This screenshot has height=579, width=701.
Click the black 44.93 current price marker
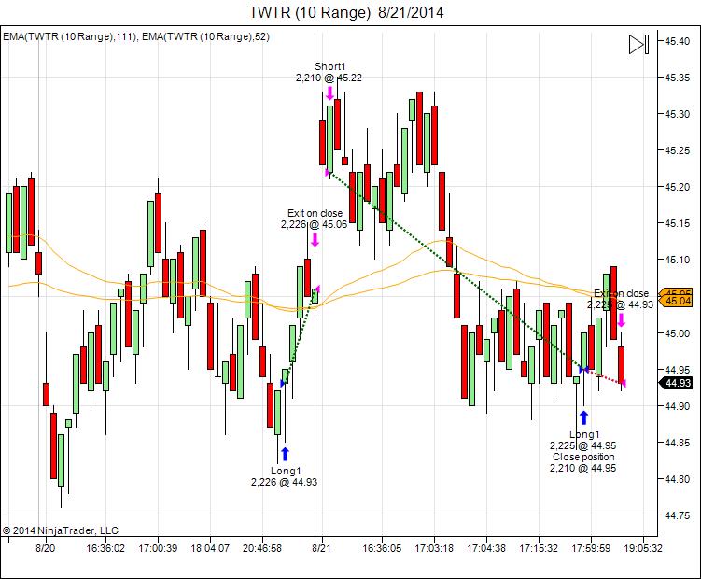(676, 383)
